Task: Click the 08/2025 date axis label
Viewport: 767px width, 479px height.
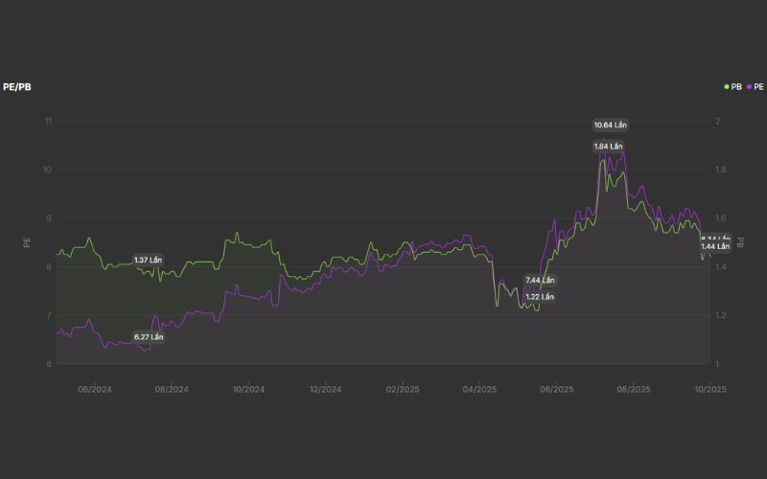Action: (634, 390)
